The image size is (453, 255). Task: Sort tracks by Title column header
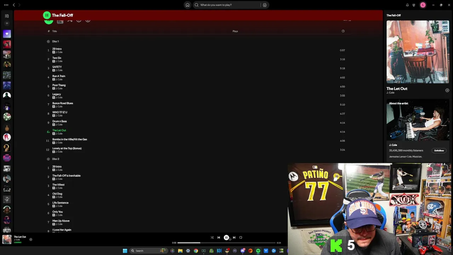(55, 31)
